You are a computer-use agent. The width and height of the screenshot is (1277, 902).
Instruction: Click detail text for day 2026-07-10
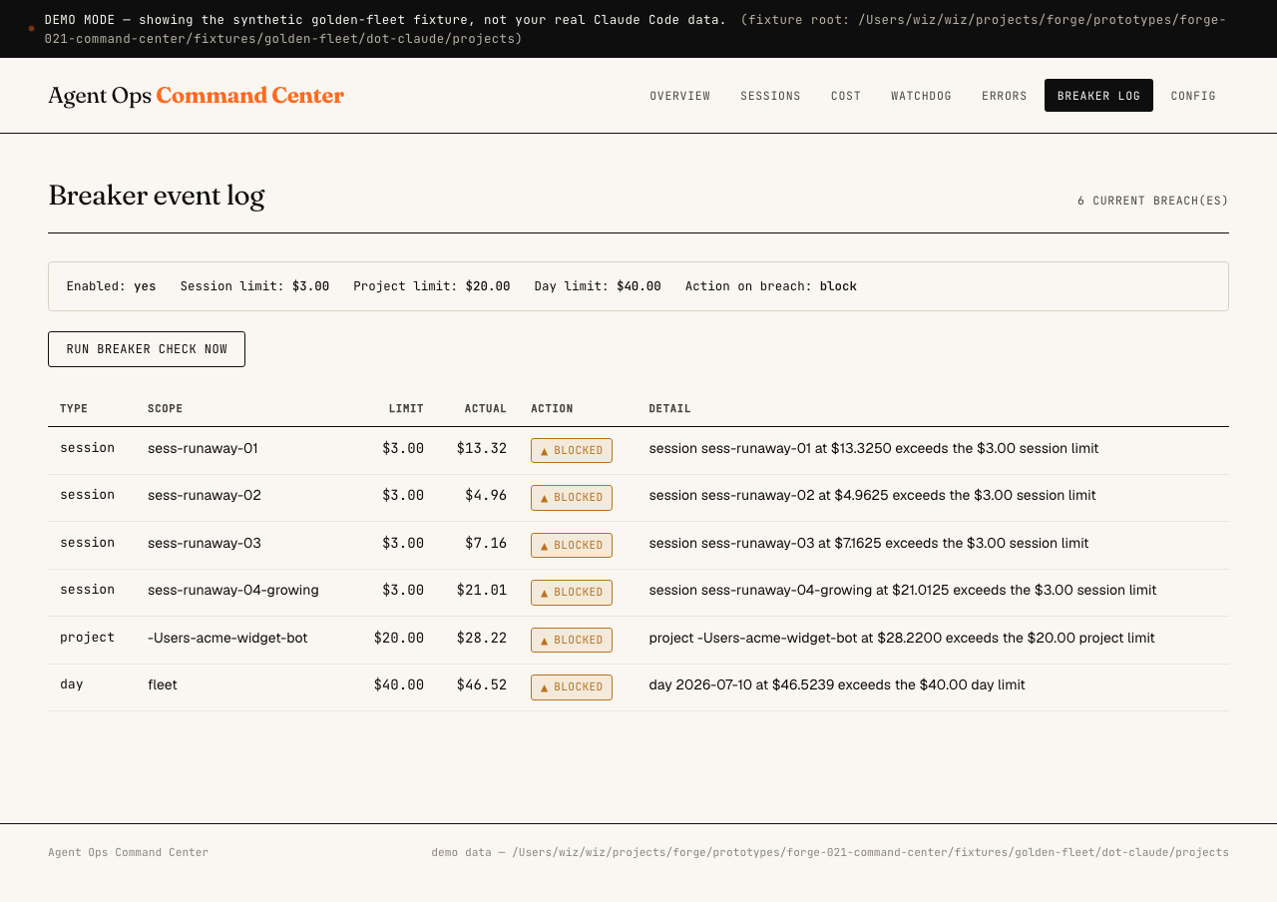pos(837,685)
